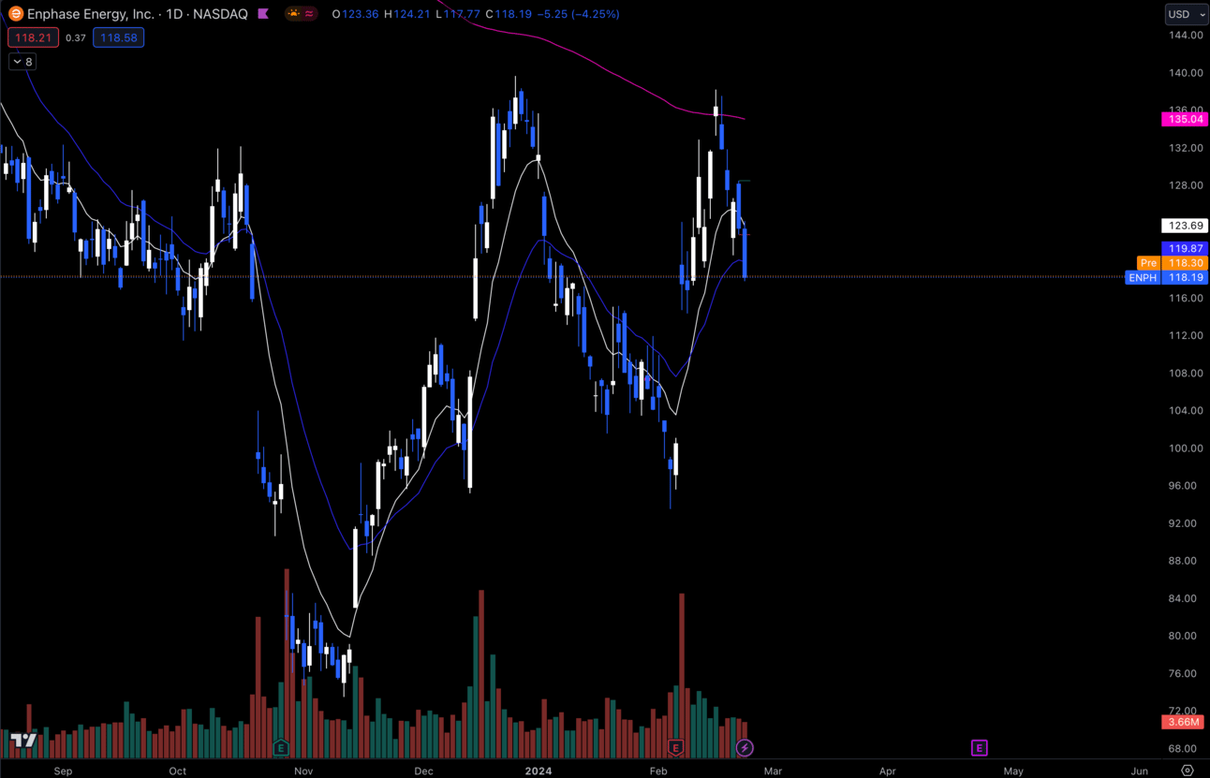Image resolution: width=1210 pixels, height=778 pixels.
Task: Click the 104.00 price scale label
Action: click(1185, 410)
